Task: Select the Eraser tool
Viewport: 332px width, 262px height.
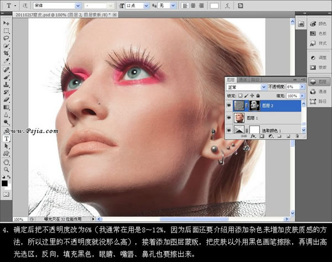Action: pyautogui.click(x=6, y=99)
